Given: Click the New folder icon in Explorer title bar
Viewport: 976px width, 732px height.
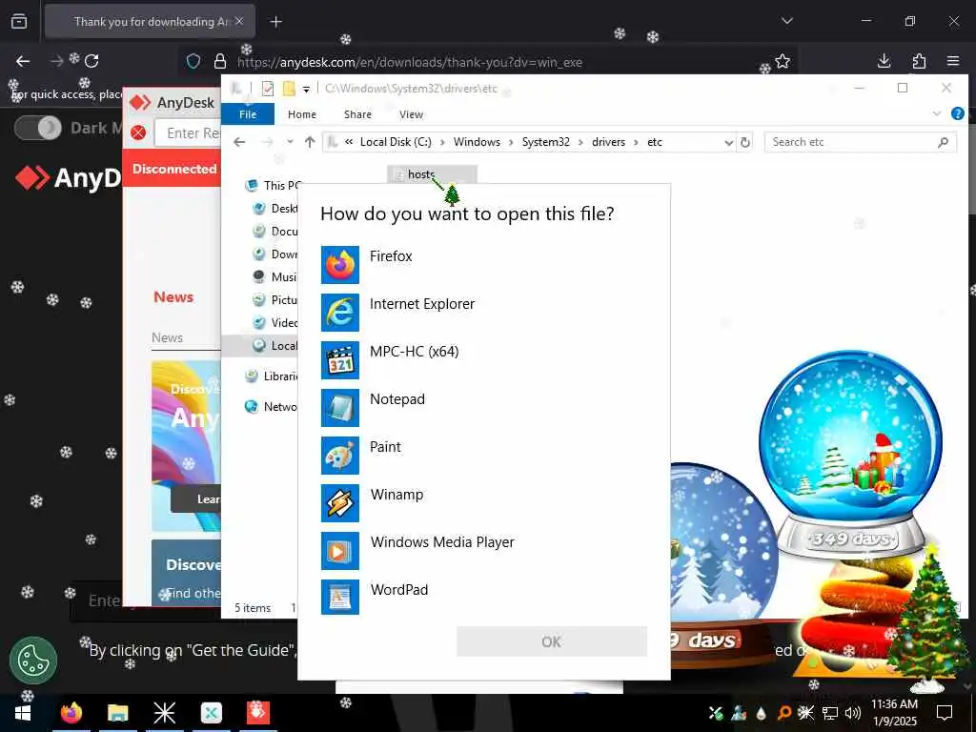Looking at the screenshot, I should click(289, 89).
